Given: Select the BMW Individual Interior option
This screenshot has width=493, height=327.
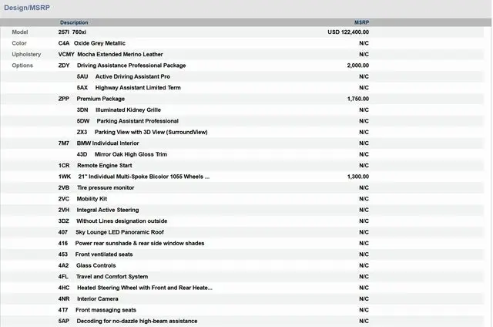Looking at the screenshot, I should 107,143.
